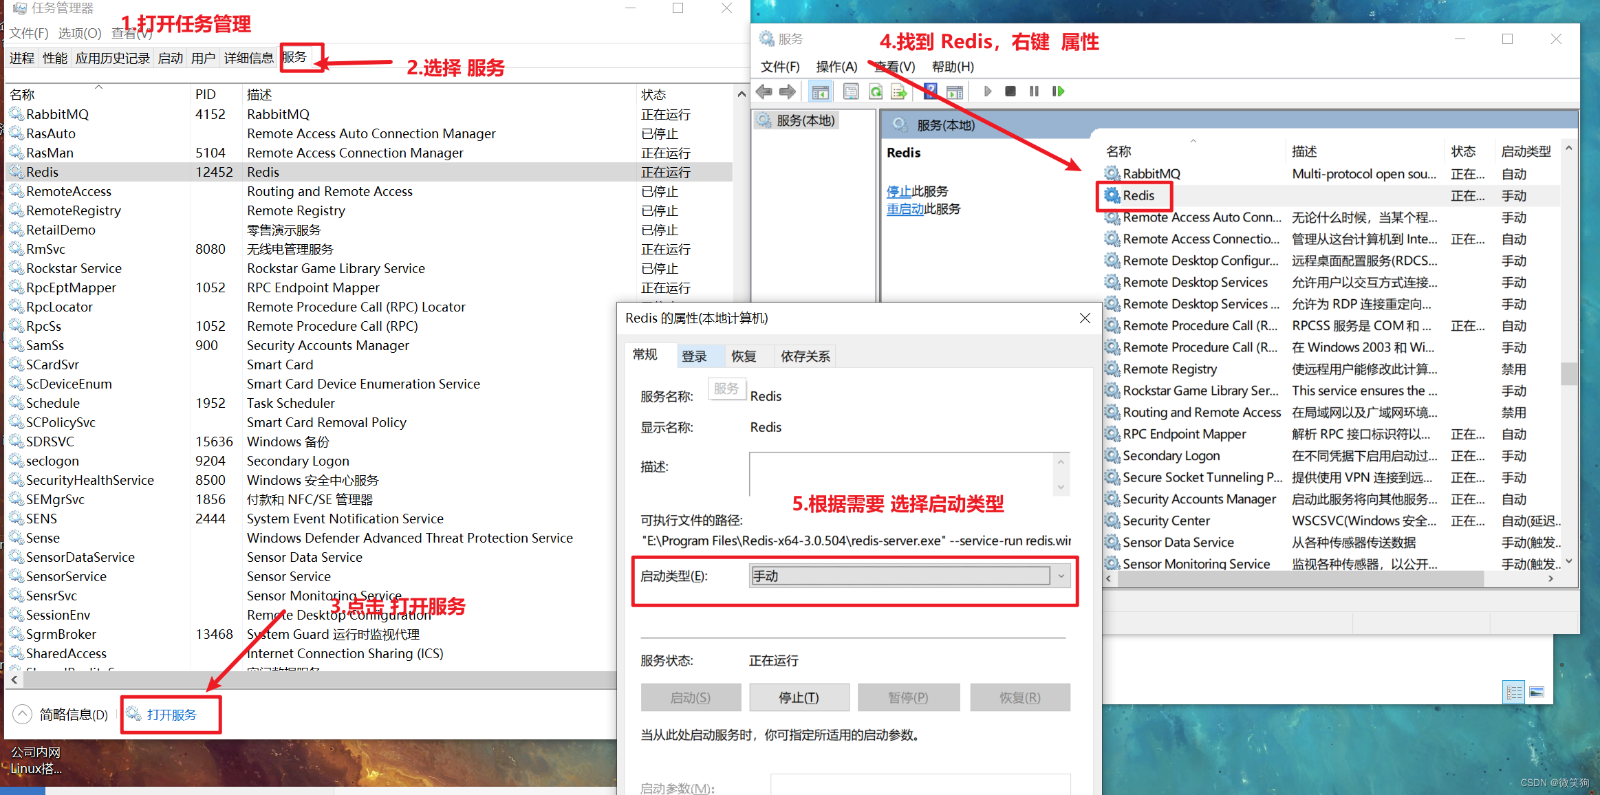The image size is (1600, 795).
Task: Open 文件(F) menu in Services window
Action: pyautogui.click(x=780, y=67)
